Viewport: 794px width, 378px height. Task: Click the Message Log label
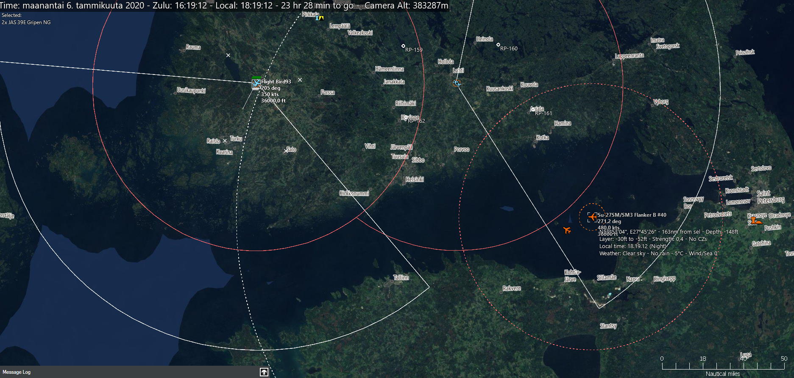click(x=17, y=372)
